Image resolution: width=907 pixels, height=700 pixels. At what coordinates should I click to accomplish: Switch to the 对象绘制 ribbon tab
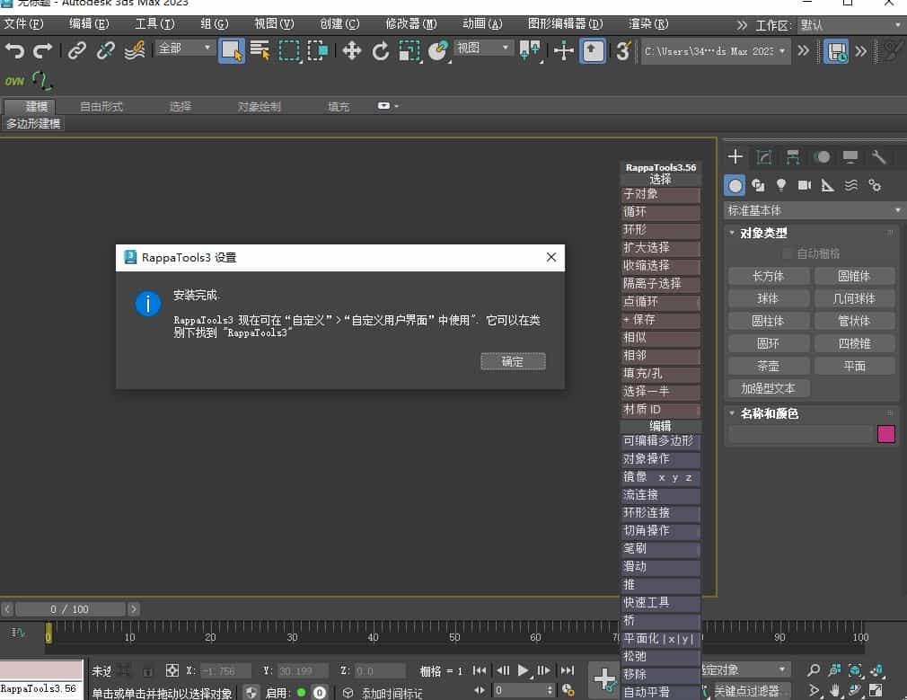[260, 107]
